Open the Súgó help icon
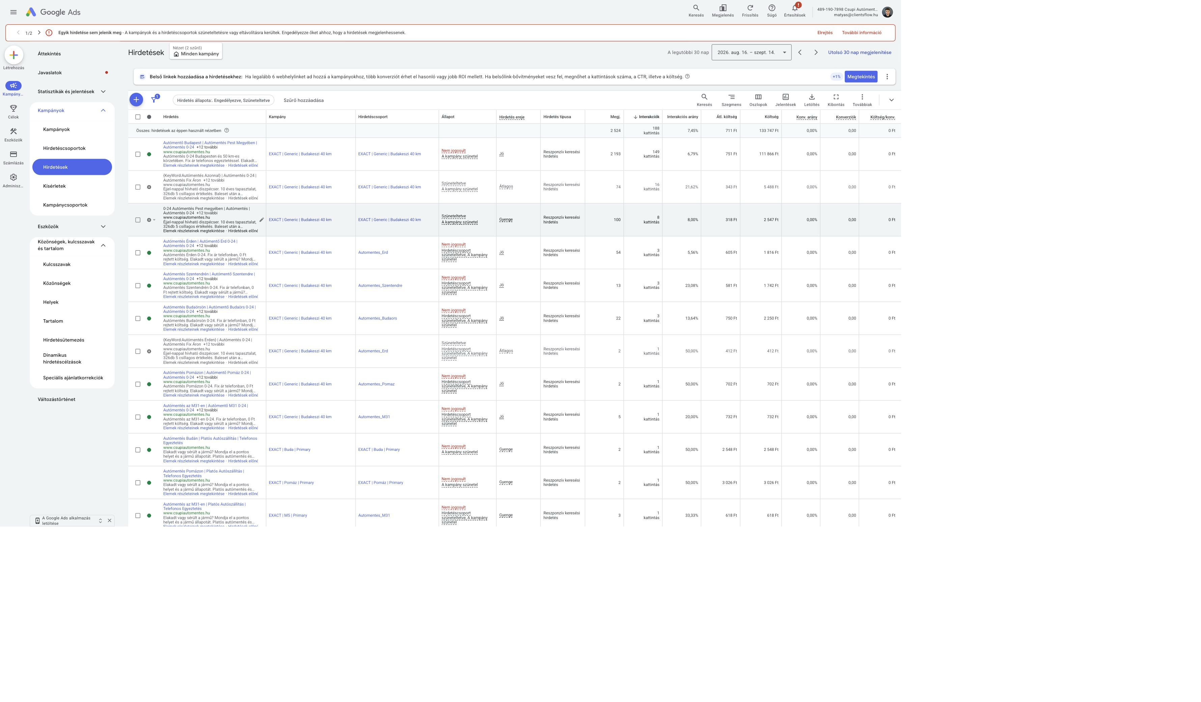 (772, 8)
